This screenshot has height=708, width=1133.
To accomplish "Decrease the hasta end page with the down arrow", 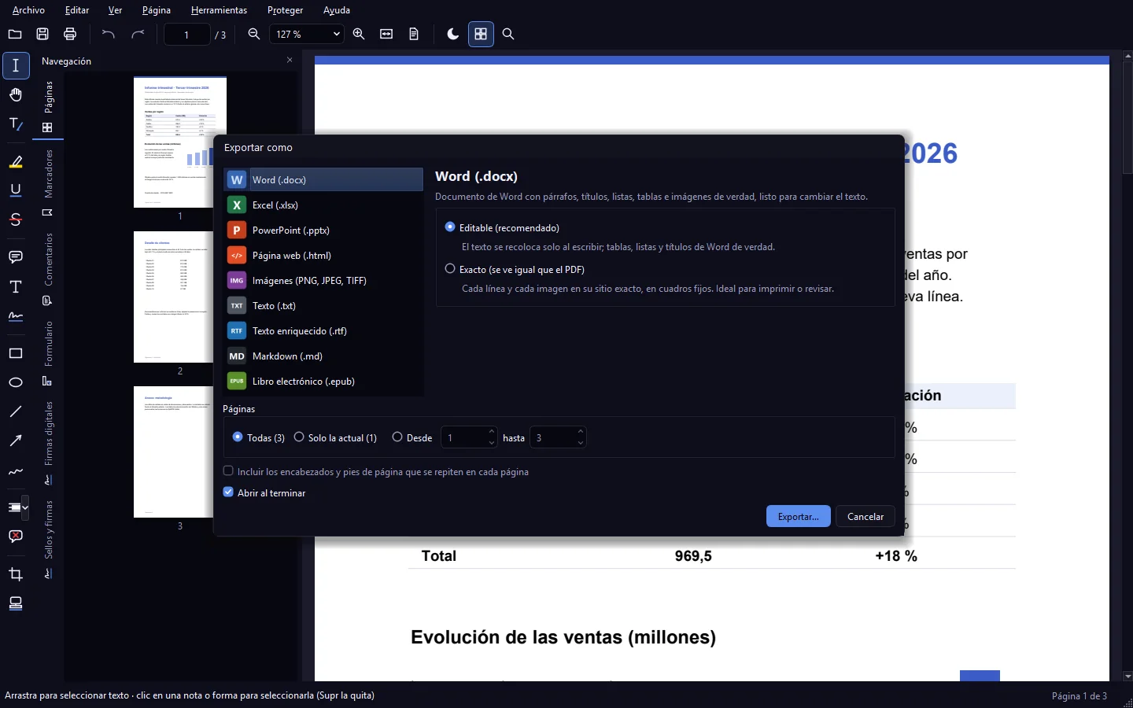I will tap(581, 443).
